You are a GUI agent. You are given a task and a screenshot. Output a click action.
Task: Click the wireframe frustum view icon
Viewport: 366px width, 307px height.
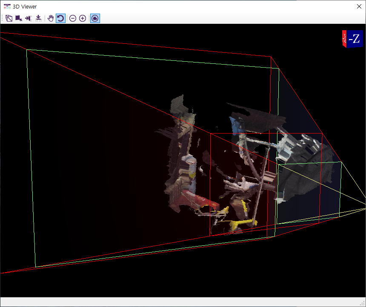point(9,18)
